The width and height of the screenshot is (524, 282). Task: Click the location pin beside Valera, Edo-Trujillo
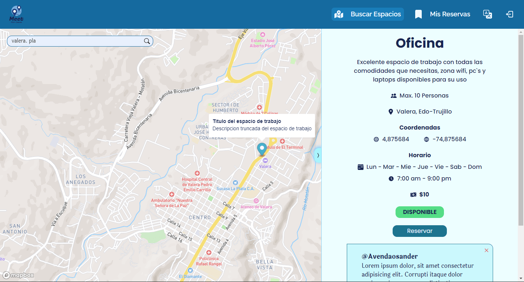click(x=391, y=111)
